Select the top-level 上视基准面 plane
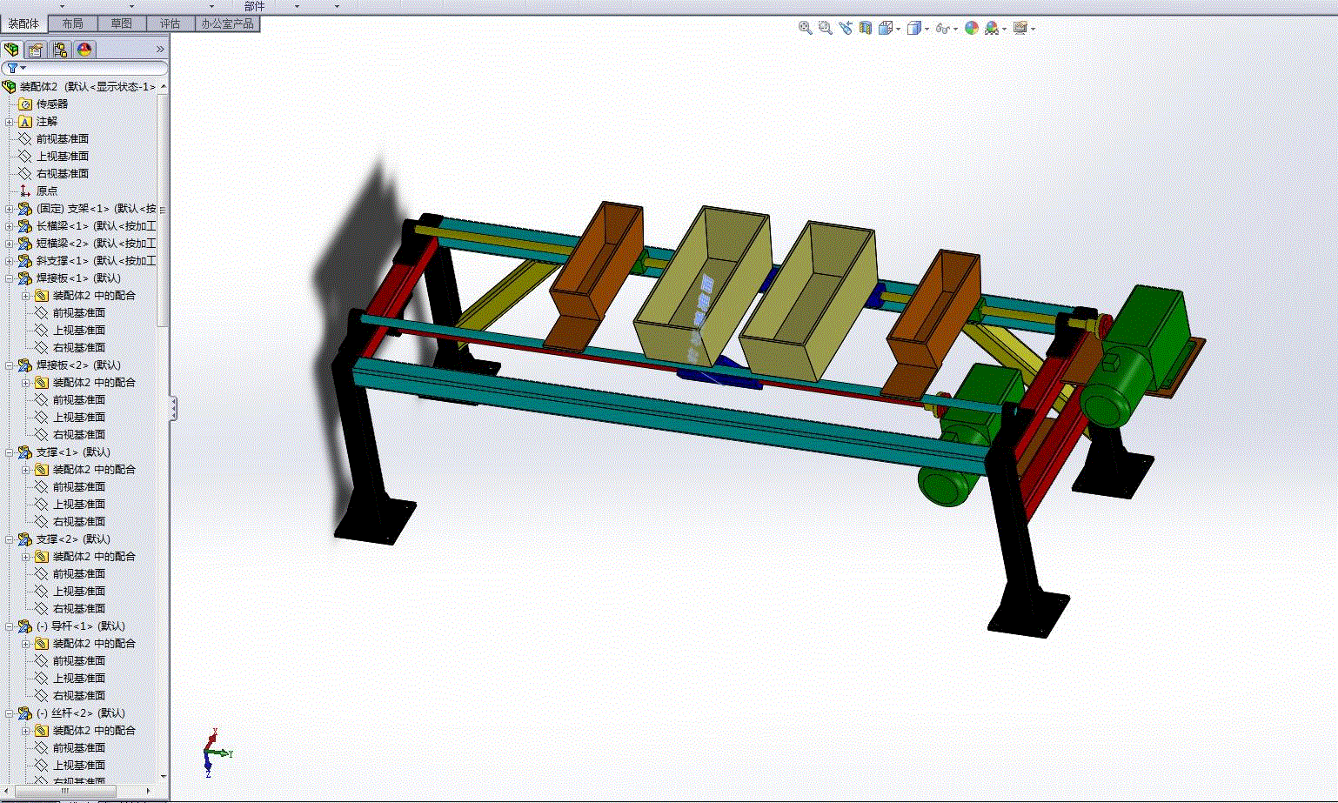The height and width of the screenshot is (803, 1338). (x=63, y=157)
